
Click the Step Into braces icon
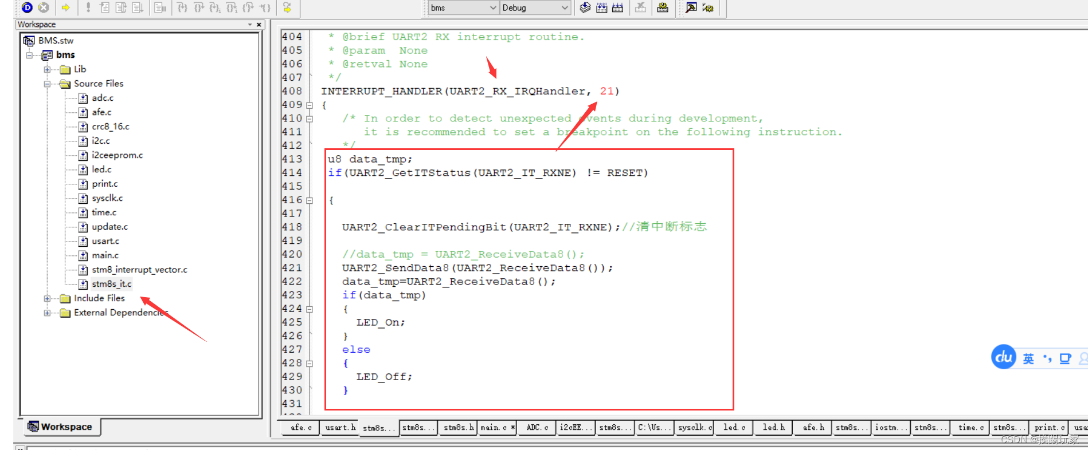pos(182,7)
